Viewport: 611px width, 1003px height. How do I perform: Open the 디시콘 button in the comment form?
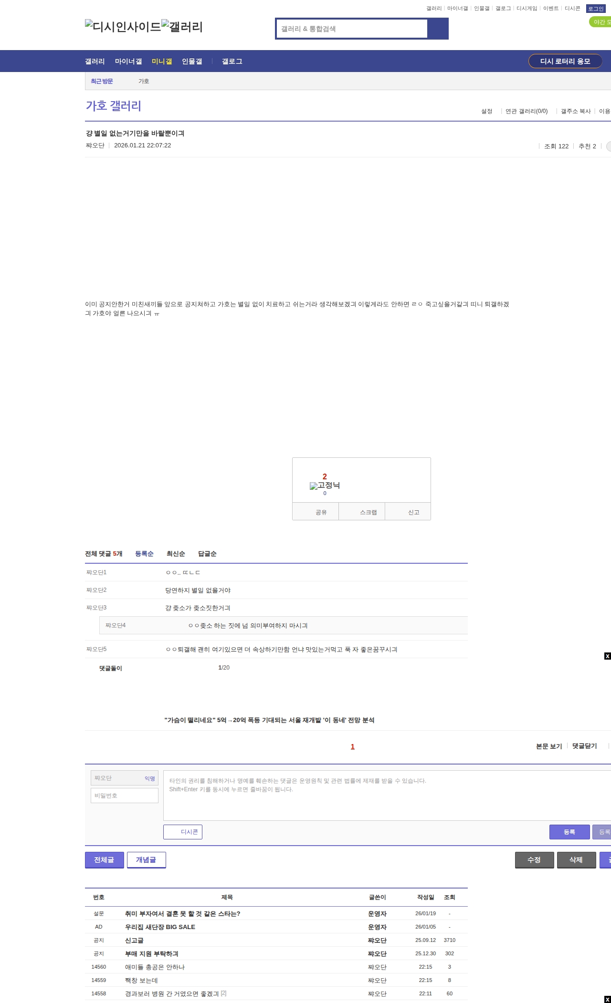pos(183,832)
